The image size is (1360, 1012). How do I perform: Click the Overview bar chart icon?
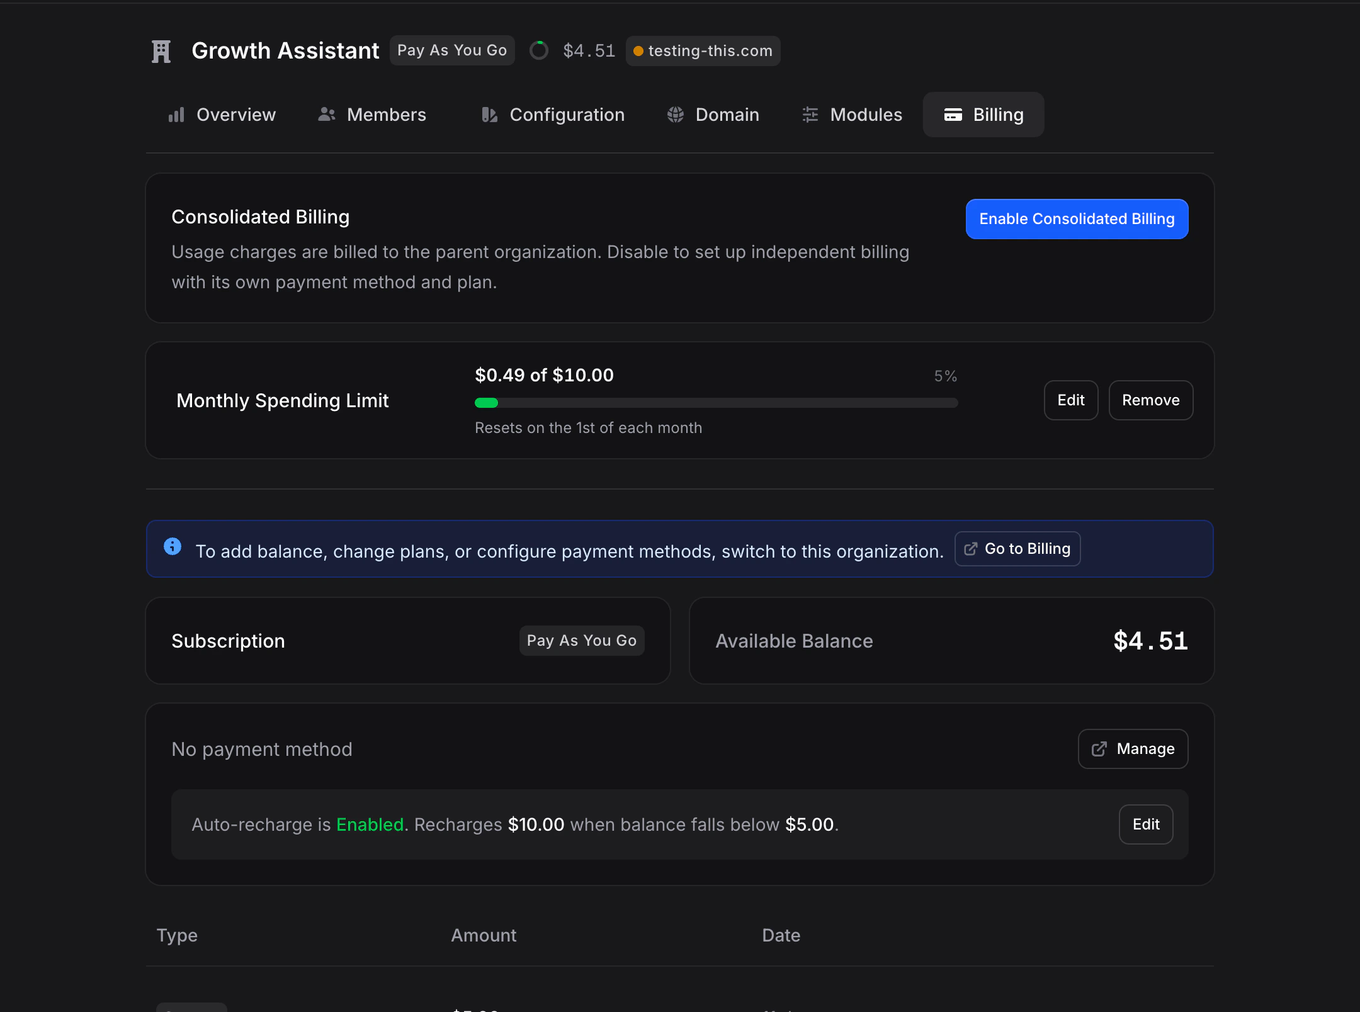tap(176, 115)
